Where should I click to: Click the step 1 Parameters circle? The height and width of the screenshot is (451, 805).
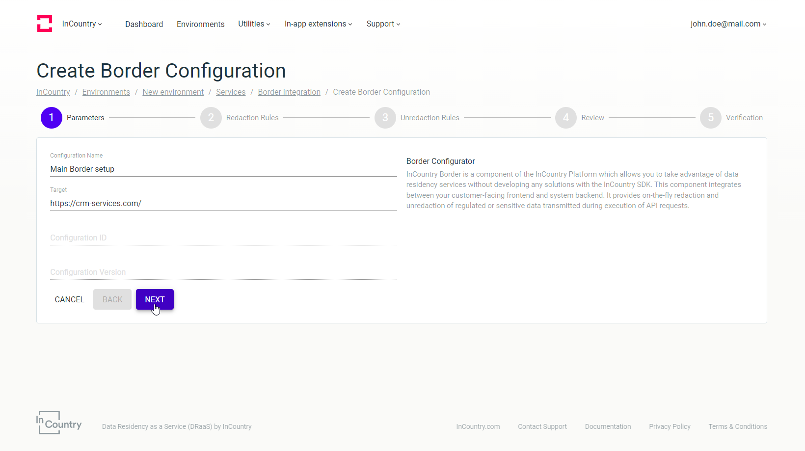52,118
